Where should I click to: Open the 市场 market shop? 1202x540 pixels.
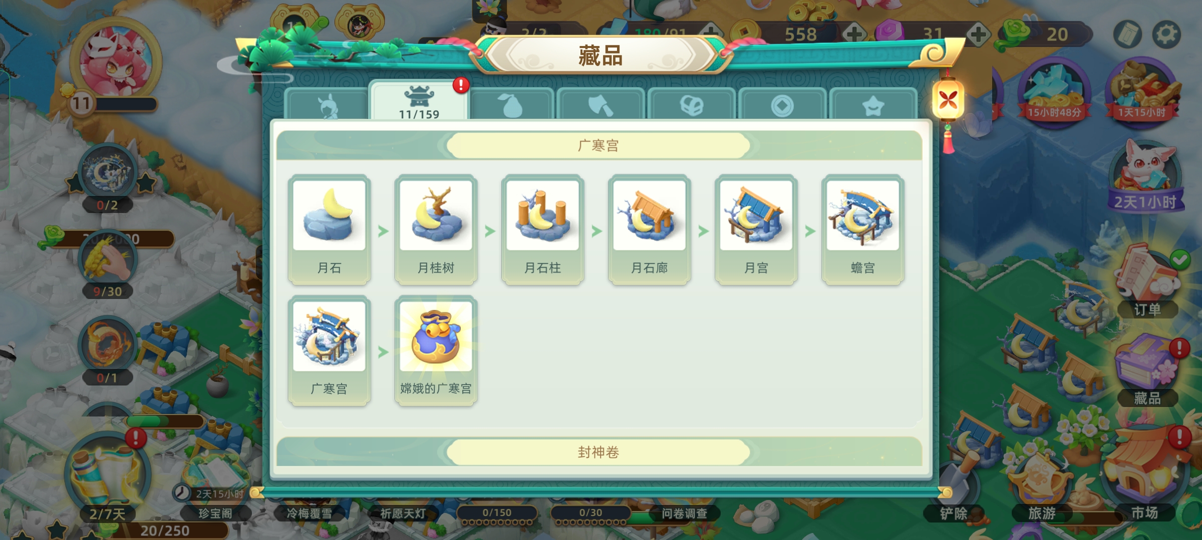[1144, 475]
